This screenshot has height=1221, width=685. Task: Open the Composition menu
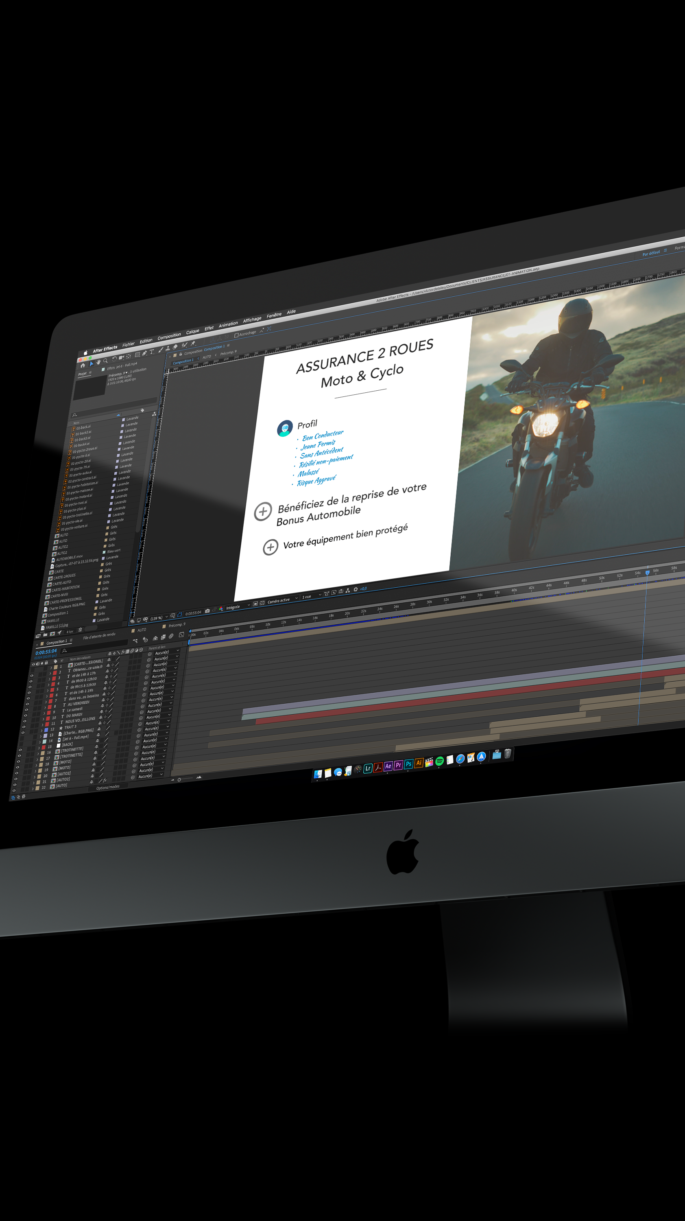click(169, 336)
